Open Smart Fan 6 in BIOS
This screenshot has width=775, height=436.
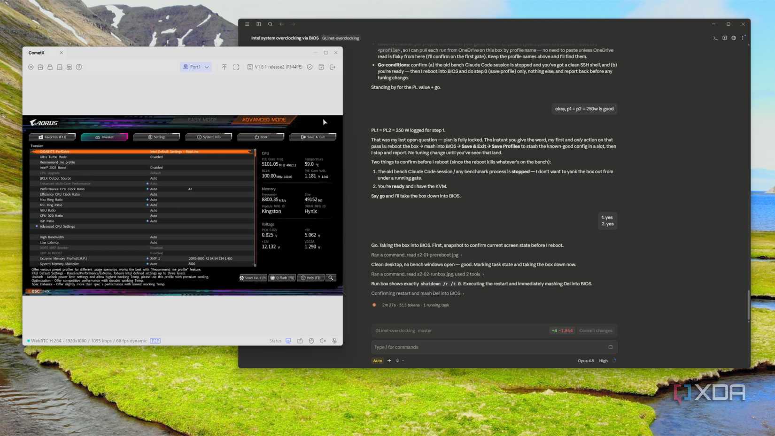[x=253, y=278]
